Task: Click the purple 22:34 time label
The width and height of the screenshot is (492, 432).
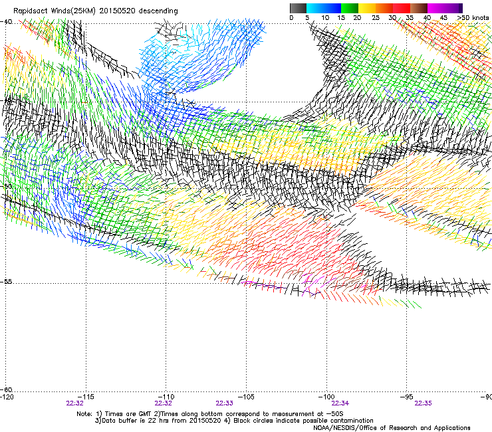Action: 340,403
